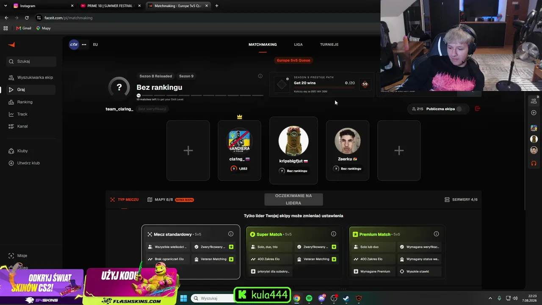Image resolution: width=542 pixels, height=305 pixels.
Task: Click the CS game selector icon
Action: [74, 44]
